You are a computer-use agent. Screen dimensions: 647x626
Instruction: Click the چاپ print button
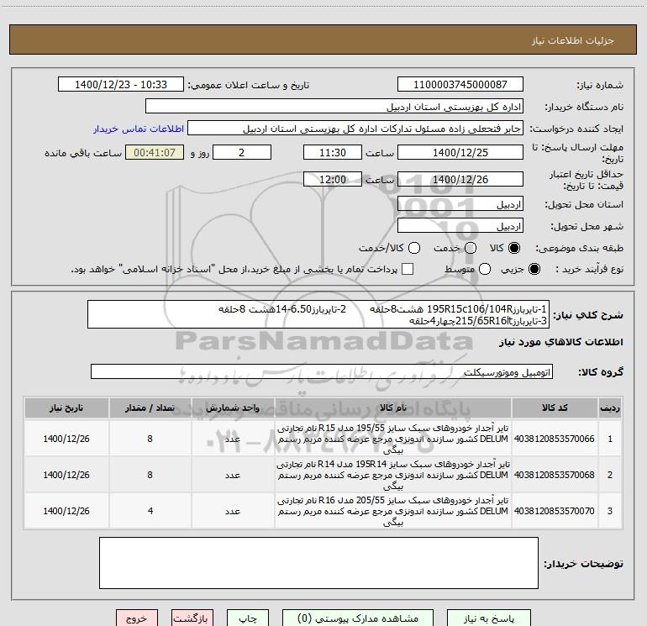[248, 618]
